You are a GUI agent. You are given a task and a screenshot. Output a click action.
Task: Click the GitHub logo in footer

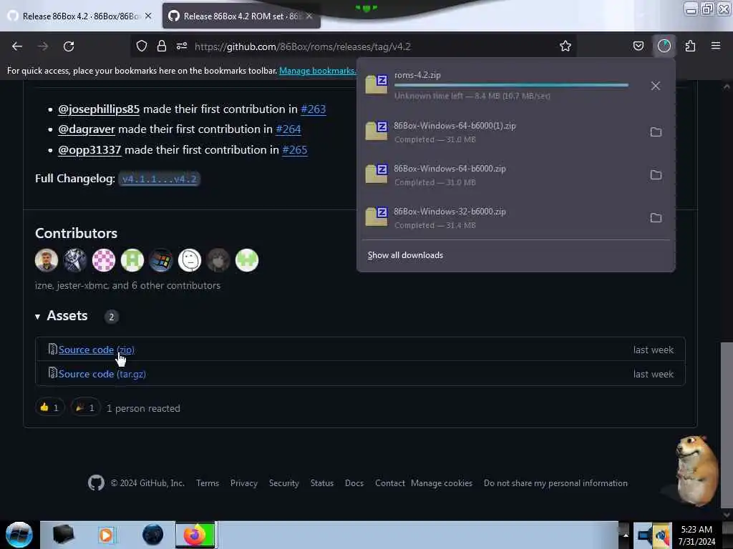click(97, 483)
